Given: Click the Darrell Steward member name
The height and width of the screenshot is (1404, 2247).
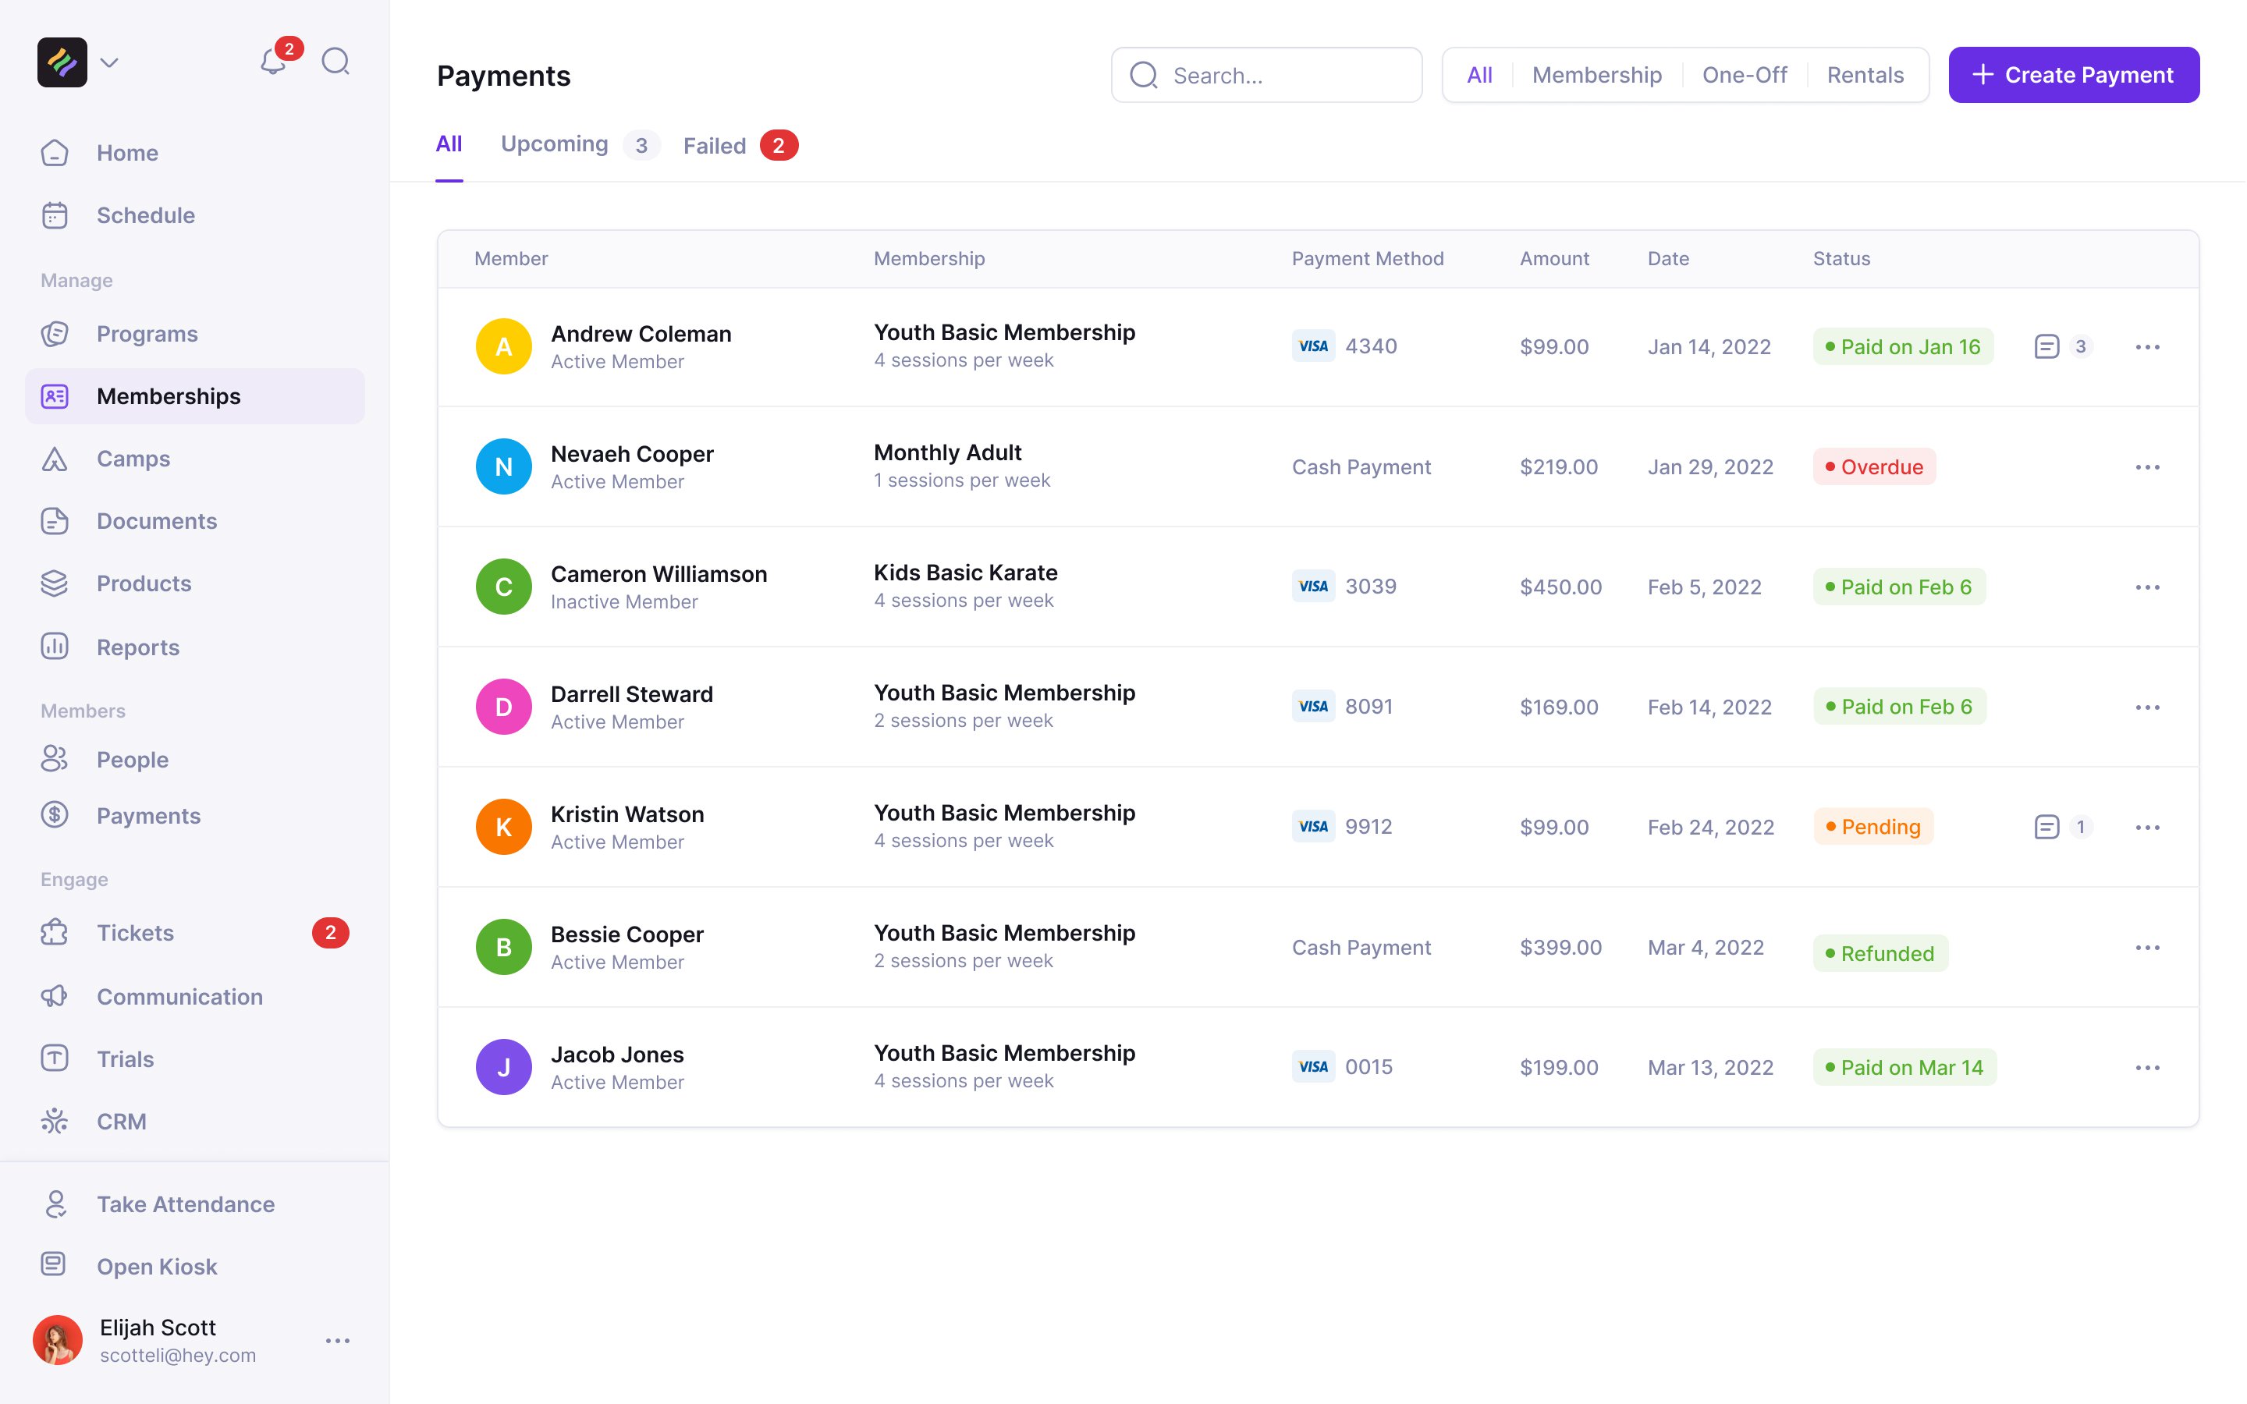Looking at the screenshot, I should (631, 693).
